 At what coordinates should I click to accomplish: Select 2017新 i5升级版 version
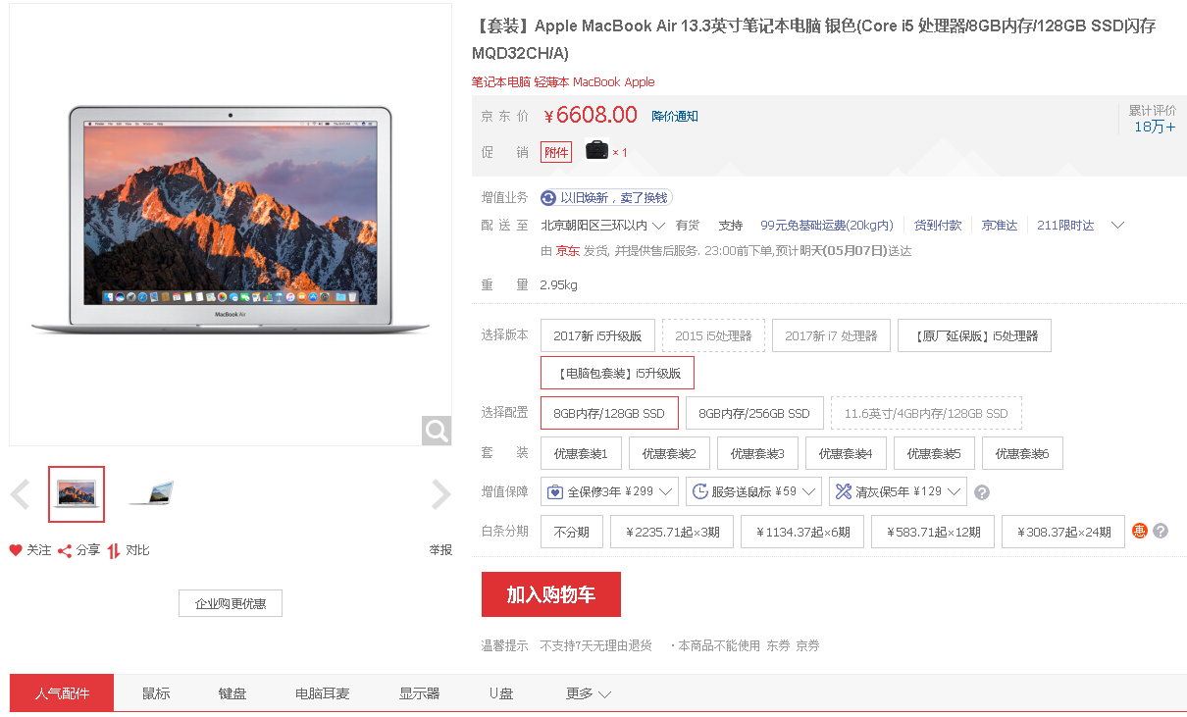[597, 335]
